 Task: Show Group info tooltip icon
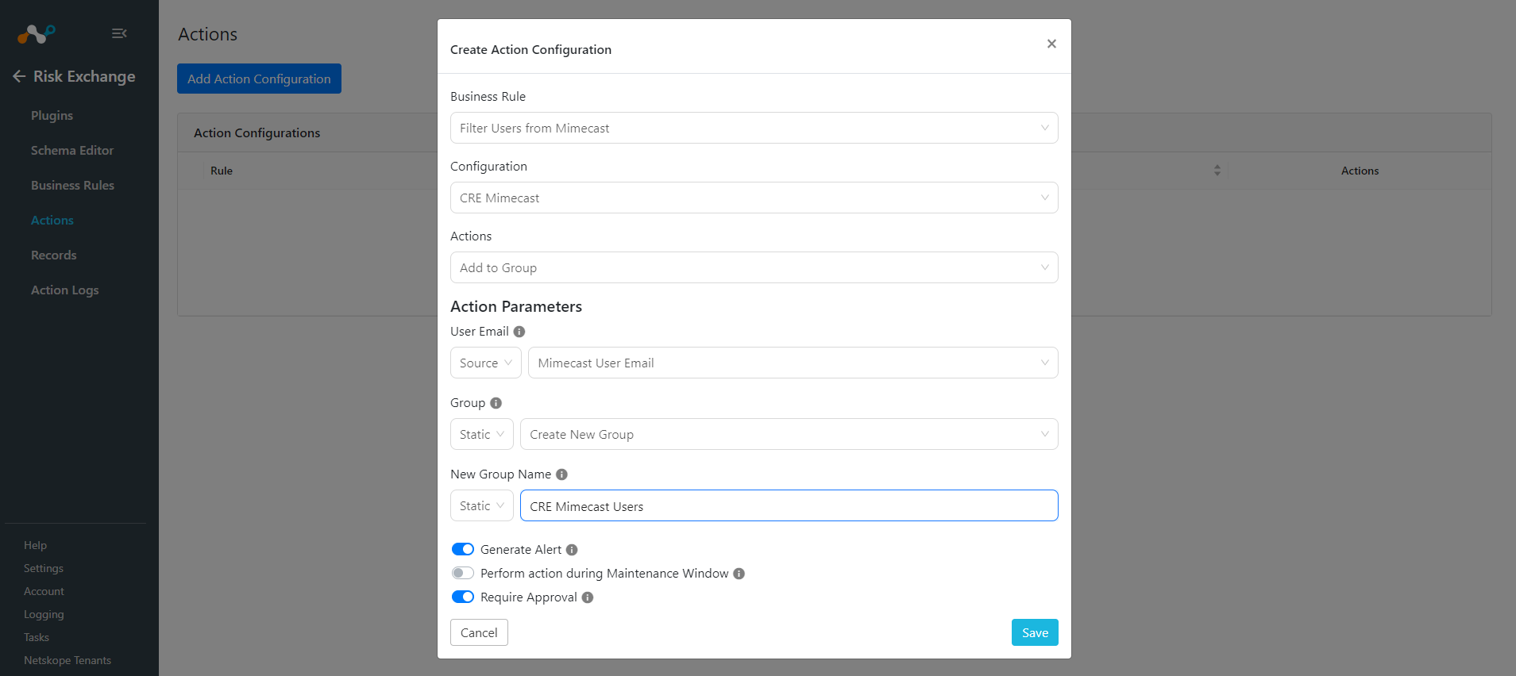click(x=496, y=403)
